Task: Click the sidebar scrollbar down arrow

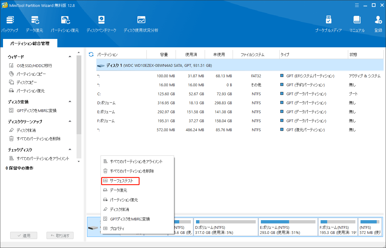Action: pyautogui.click(x=79, y=161)
